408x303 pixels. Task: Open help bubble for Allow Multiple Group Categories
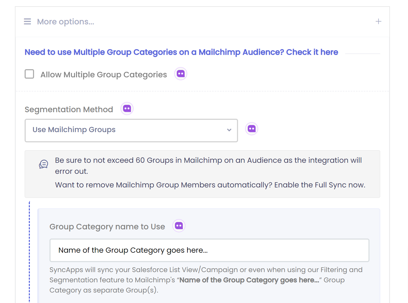click(181, 74)
